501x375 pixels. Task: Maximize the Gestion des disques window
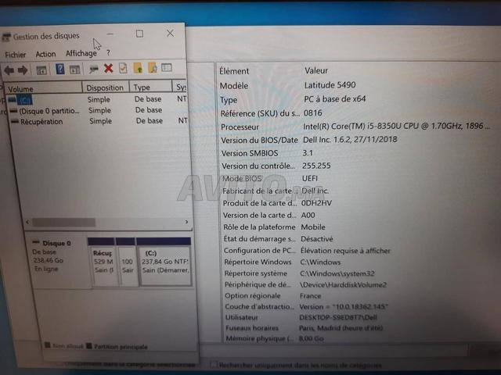139,34
